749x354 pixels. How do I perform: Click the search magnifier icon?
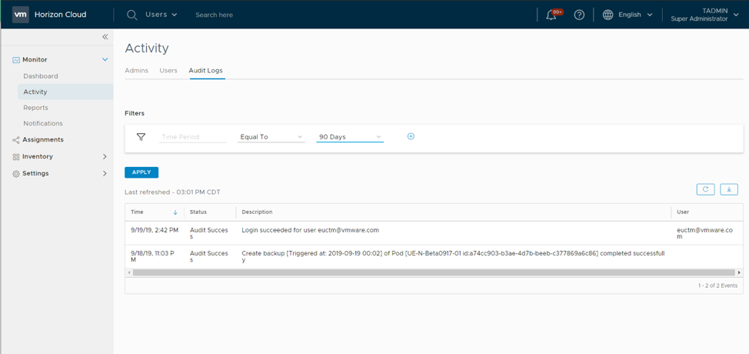[x=131, y=15]
